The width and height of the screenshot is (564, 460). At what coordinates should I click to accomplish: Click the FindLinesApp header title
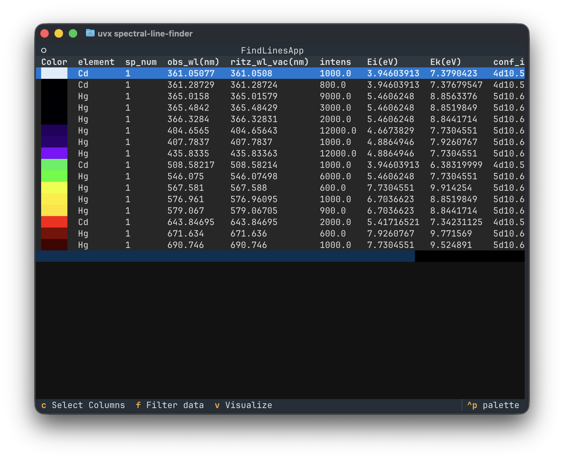pos(272,50)
